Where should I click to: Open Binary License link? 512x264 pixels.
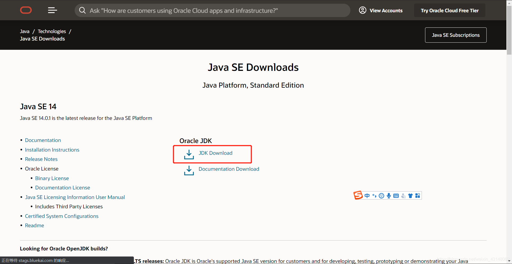point(52,178)
